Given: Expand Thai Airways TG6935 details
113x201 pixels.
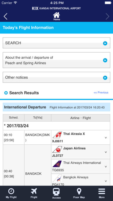Looking at the screenshot, I should (x=106, y=167).
